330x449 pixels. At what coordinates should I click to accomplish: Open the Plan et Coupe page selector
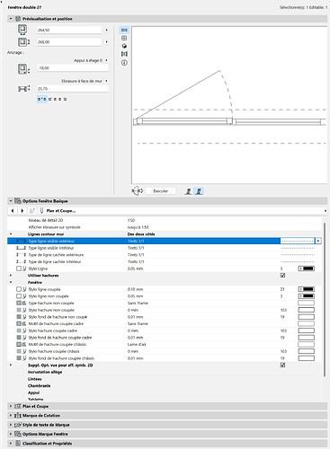click(326, 211)
